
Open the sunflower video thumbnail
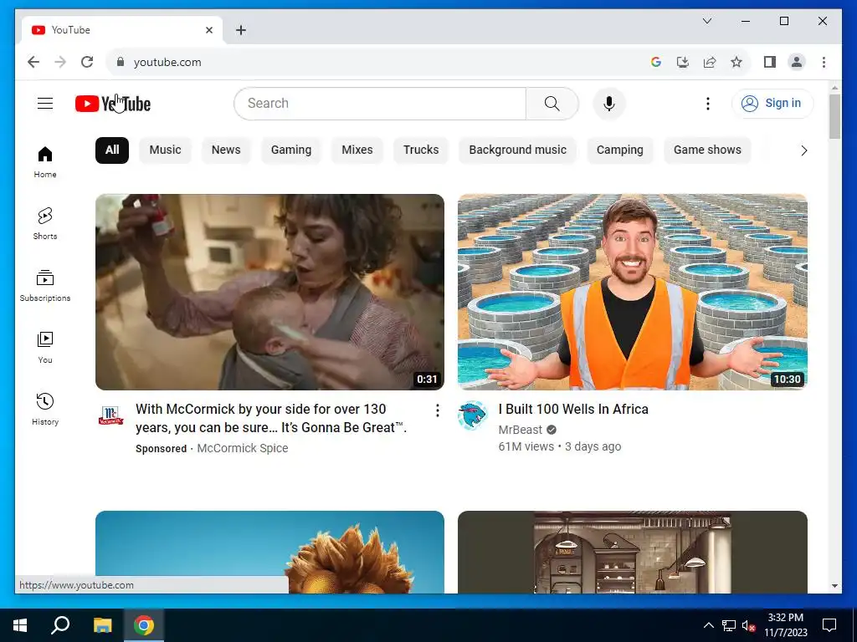[x=269, y=552]
